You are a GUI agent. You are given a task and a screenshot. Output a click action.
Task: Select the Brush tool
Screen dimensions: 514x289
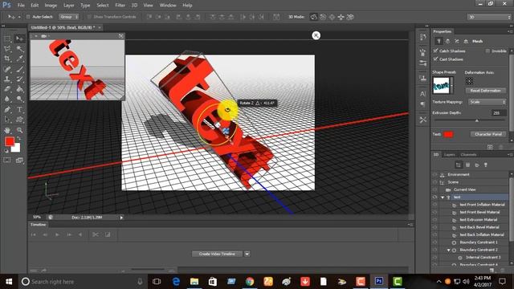19,69
